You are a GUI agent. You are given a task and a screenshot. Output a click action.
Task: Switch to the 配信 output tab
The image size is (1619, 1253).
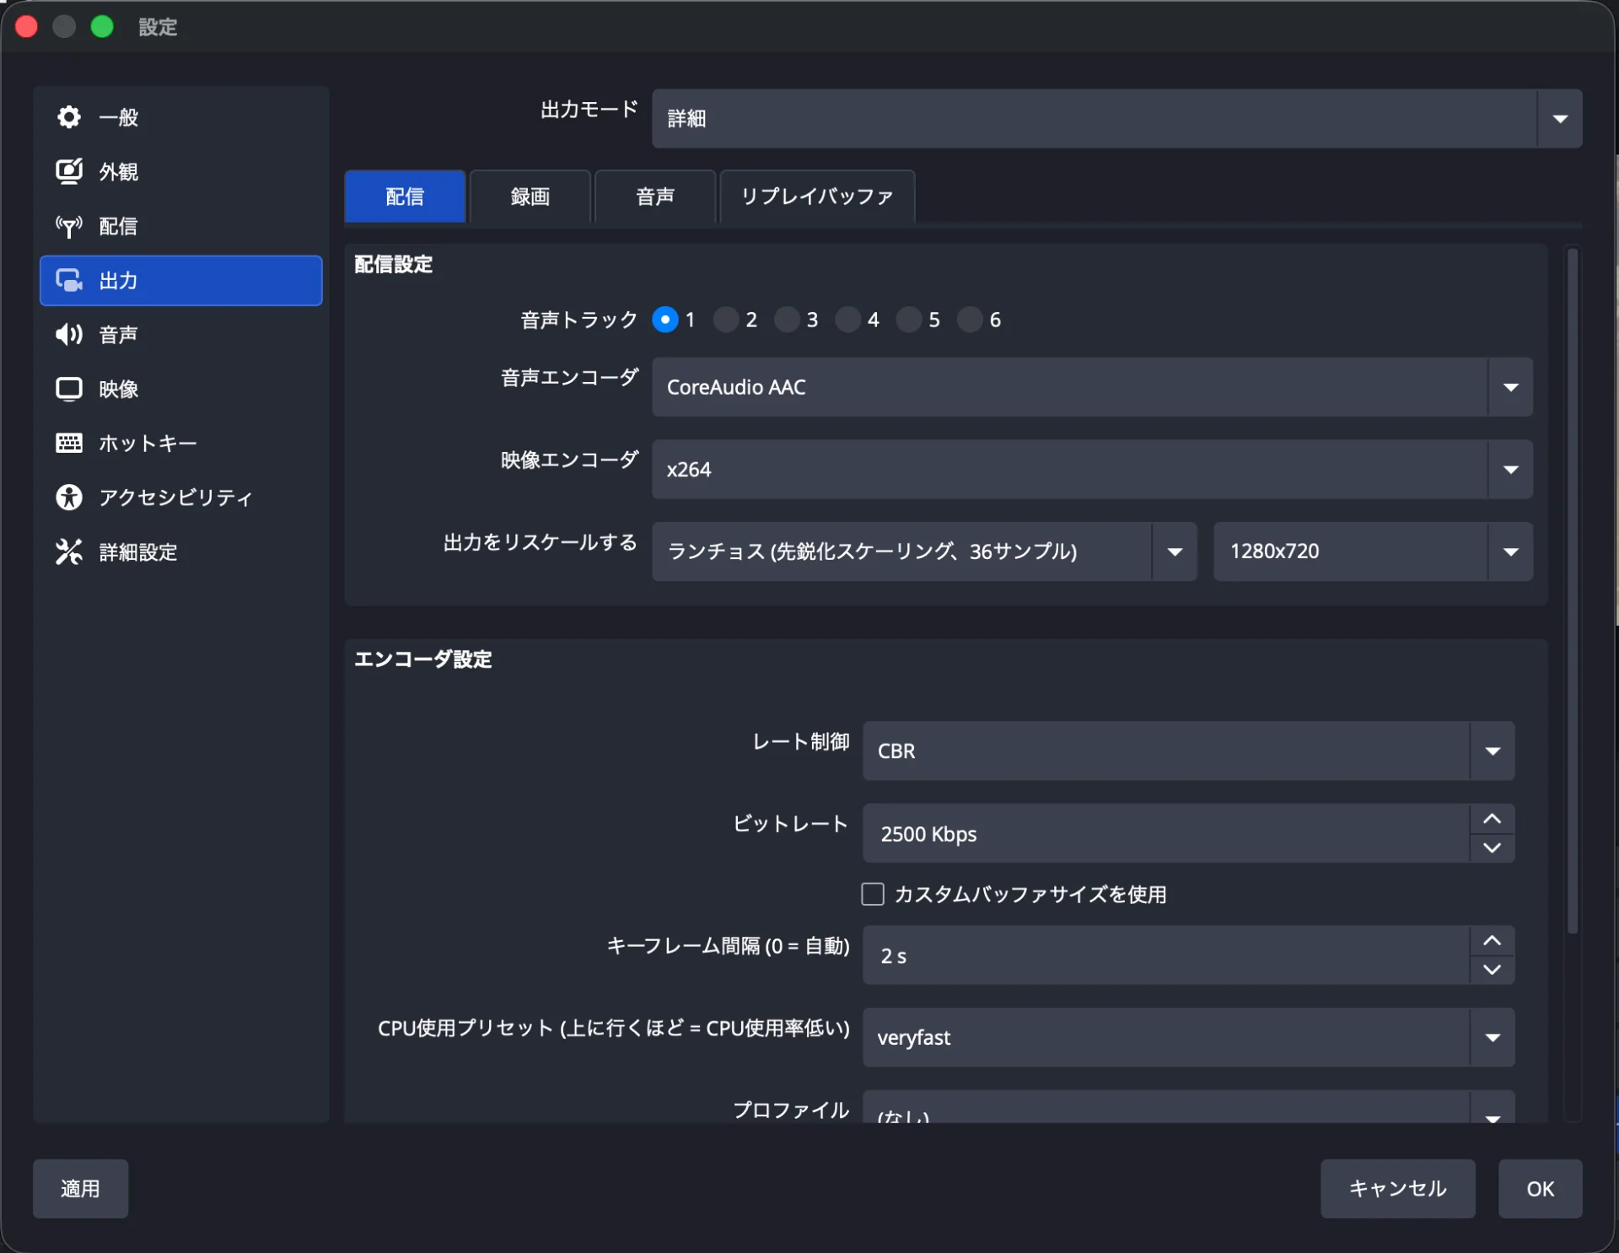coord(405,196)
